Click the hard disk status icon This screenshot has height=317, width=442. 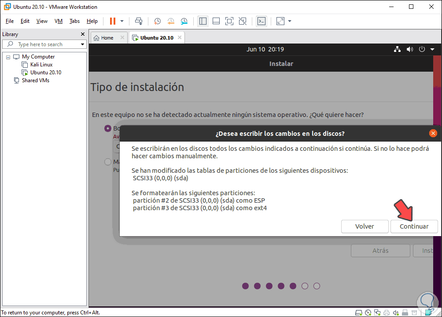(358, 313)
